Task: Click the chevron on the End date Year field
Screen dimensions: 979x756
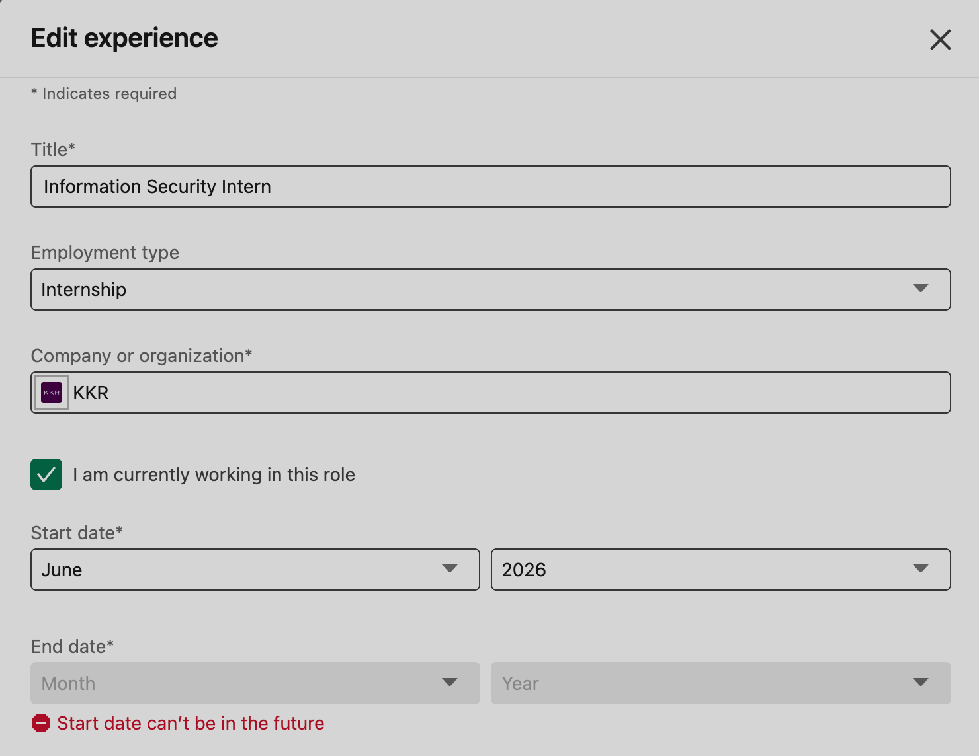Action: click(920, 683)
